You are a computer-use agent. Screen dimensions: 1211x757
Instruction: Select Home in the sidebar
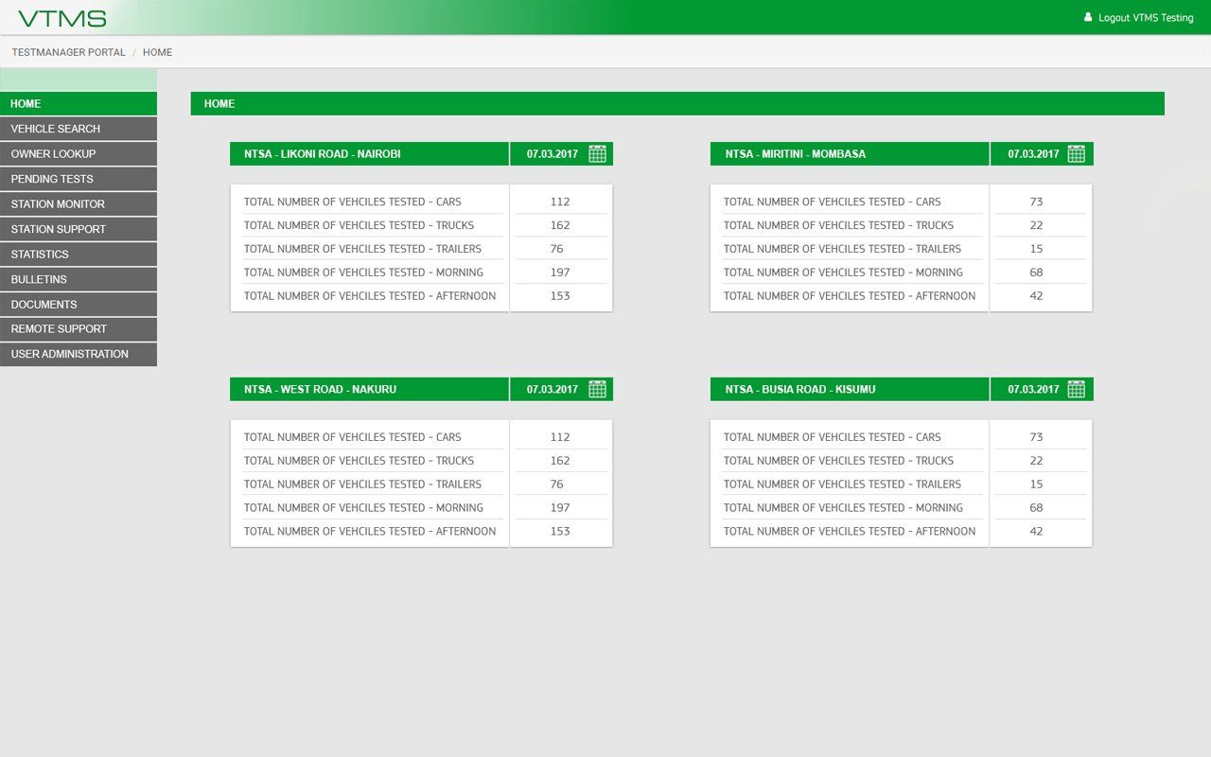(x=79, y=103)
